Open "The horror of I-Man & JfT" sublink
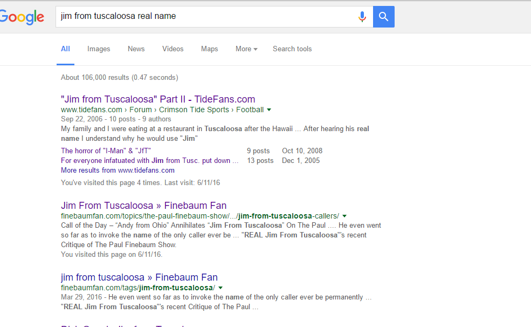531x327 pixels. pyautogui.click(x=106, y=151)
